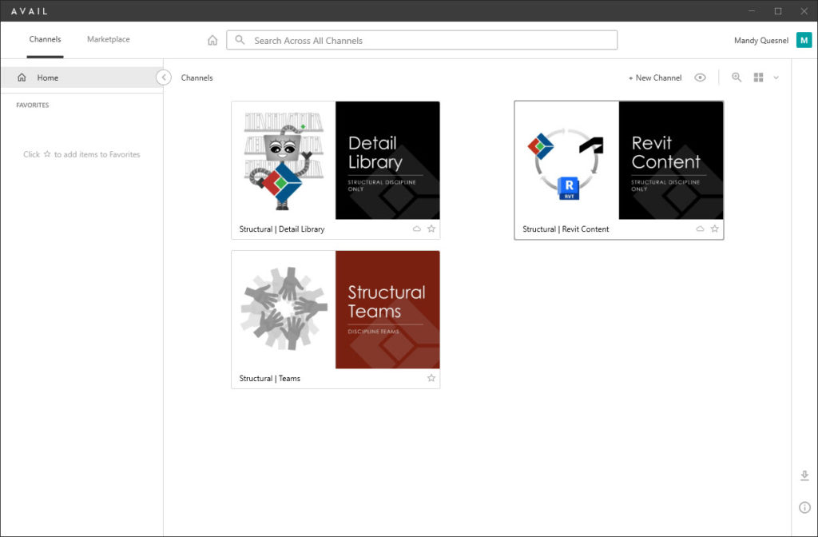The width and height of the screenshot is (818, 537).
Task: Click the zoom magnifier icon in Channels toolbar
Action: coord(737,78)
